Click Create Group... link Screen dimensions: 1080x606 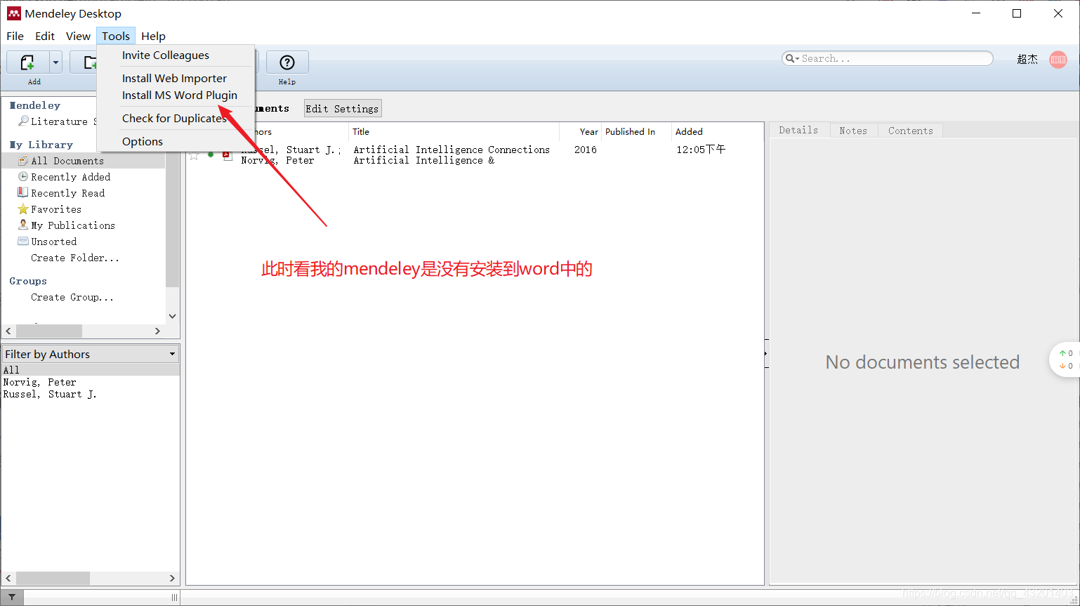click(72, 297)
